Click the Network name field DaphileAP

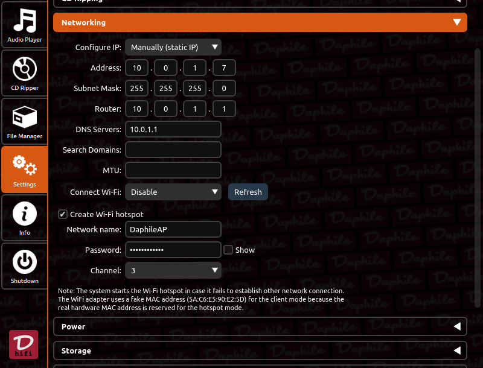[173, 229]
